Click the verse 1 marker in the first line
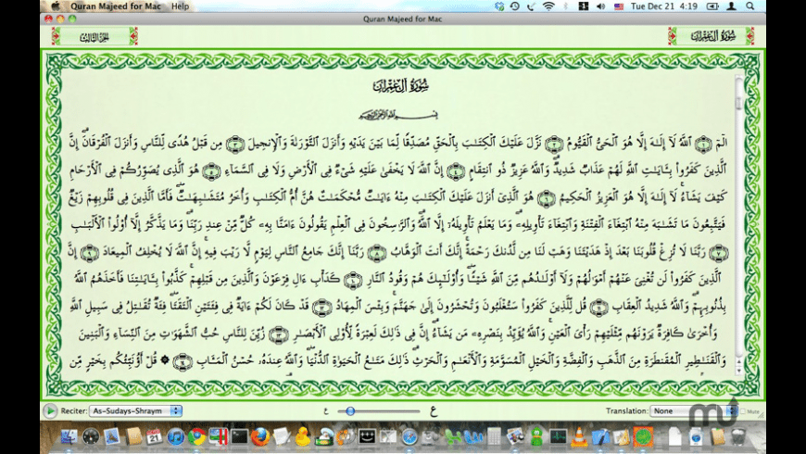This screenshot has height=454, width=806. click(x=702, y=144)
